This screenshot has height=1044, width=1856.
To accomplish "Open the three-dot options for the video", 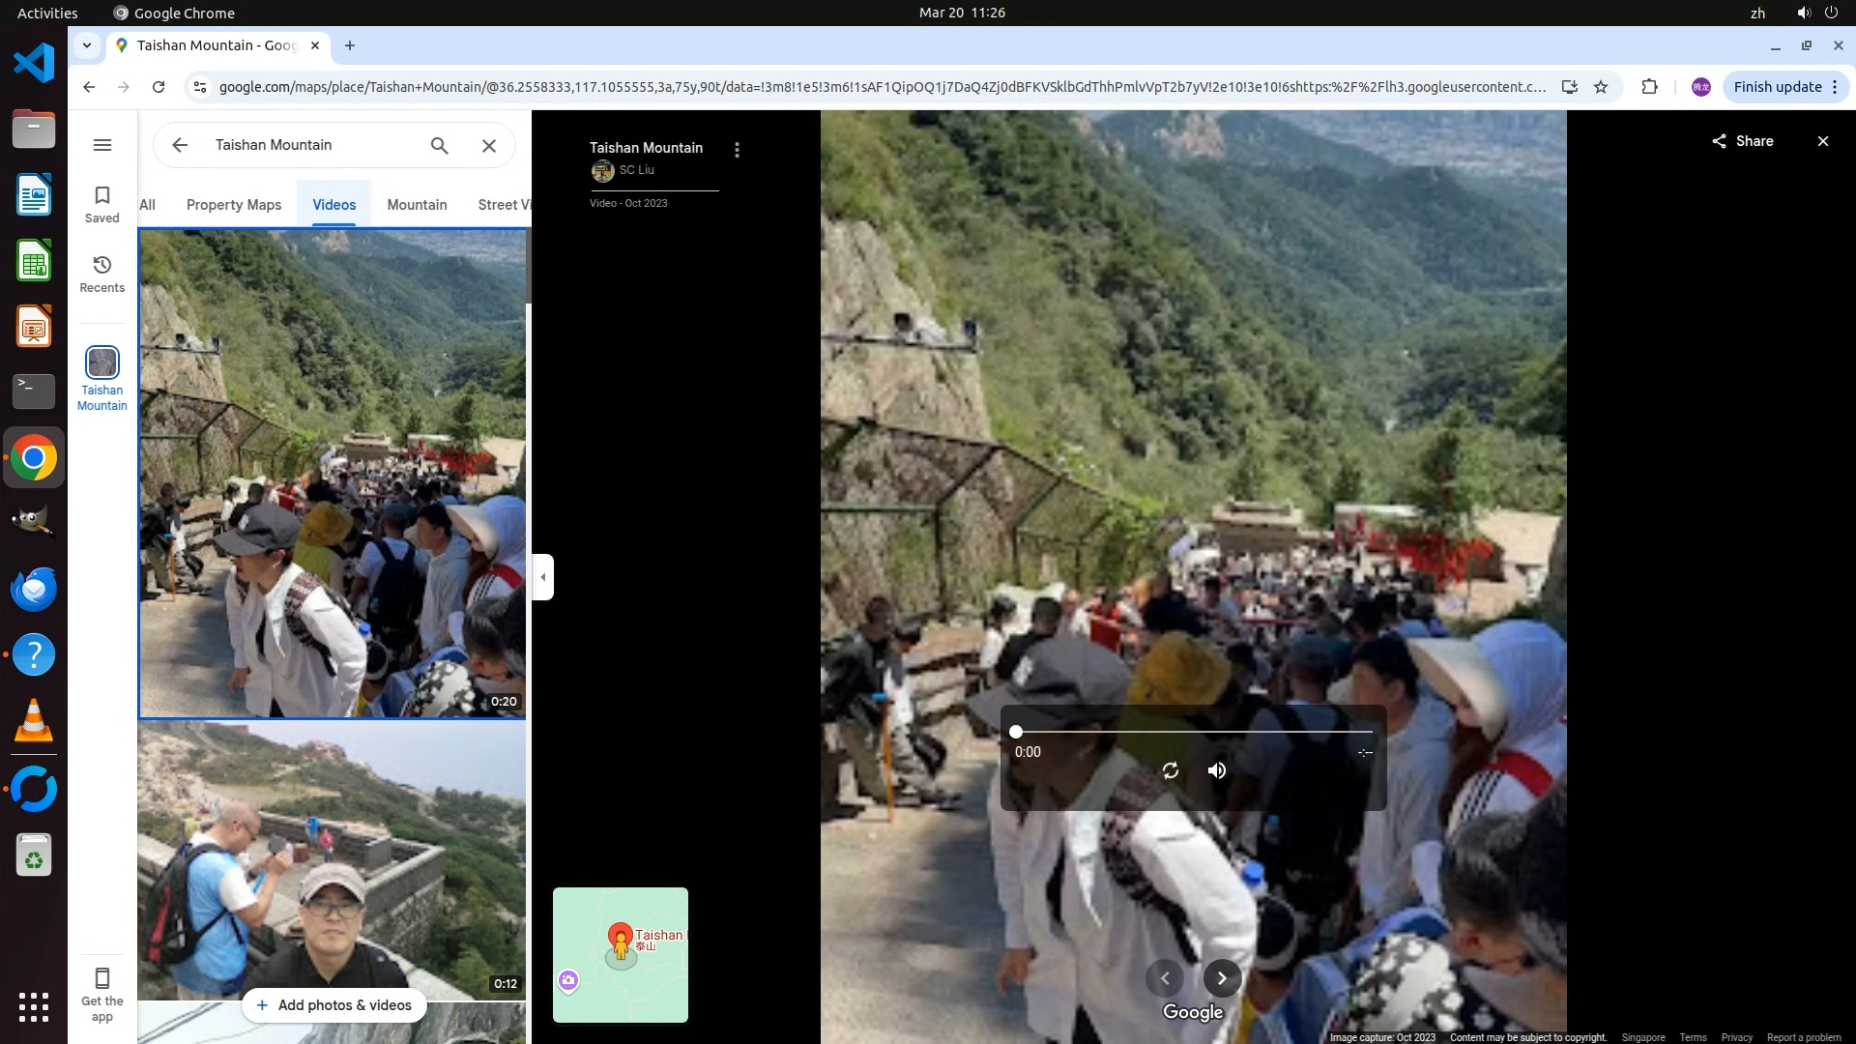I will pos(737,150).
